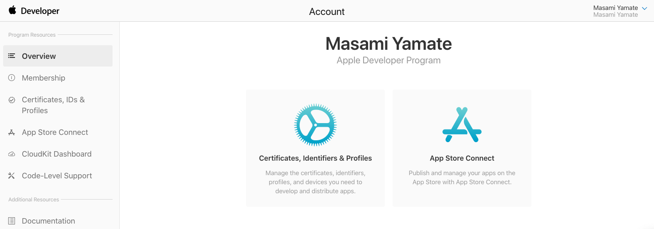Click the Membership info circle icon
This screenshot has width=654, height=229.
click(12, 78)
